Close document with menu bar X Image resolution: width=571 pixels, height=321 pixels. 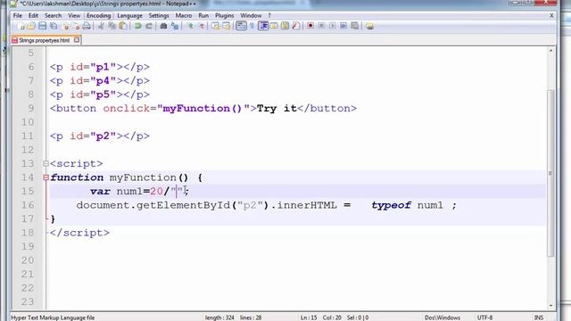551,16
